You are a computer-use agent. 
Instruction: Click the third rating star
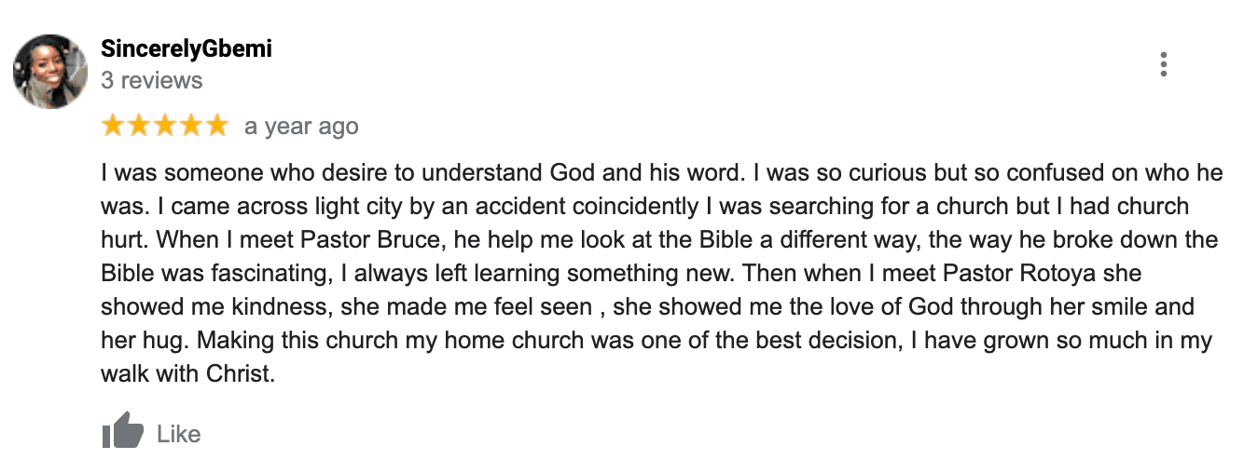pyautogui.click(x=164, y=125)
